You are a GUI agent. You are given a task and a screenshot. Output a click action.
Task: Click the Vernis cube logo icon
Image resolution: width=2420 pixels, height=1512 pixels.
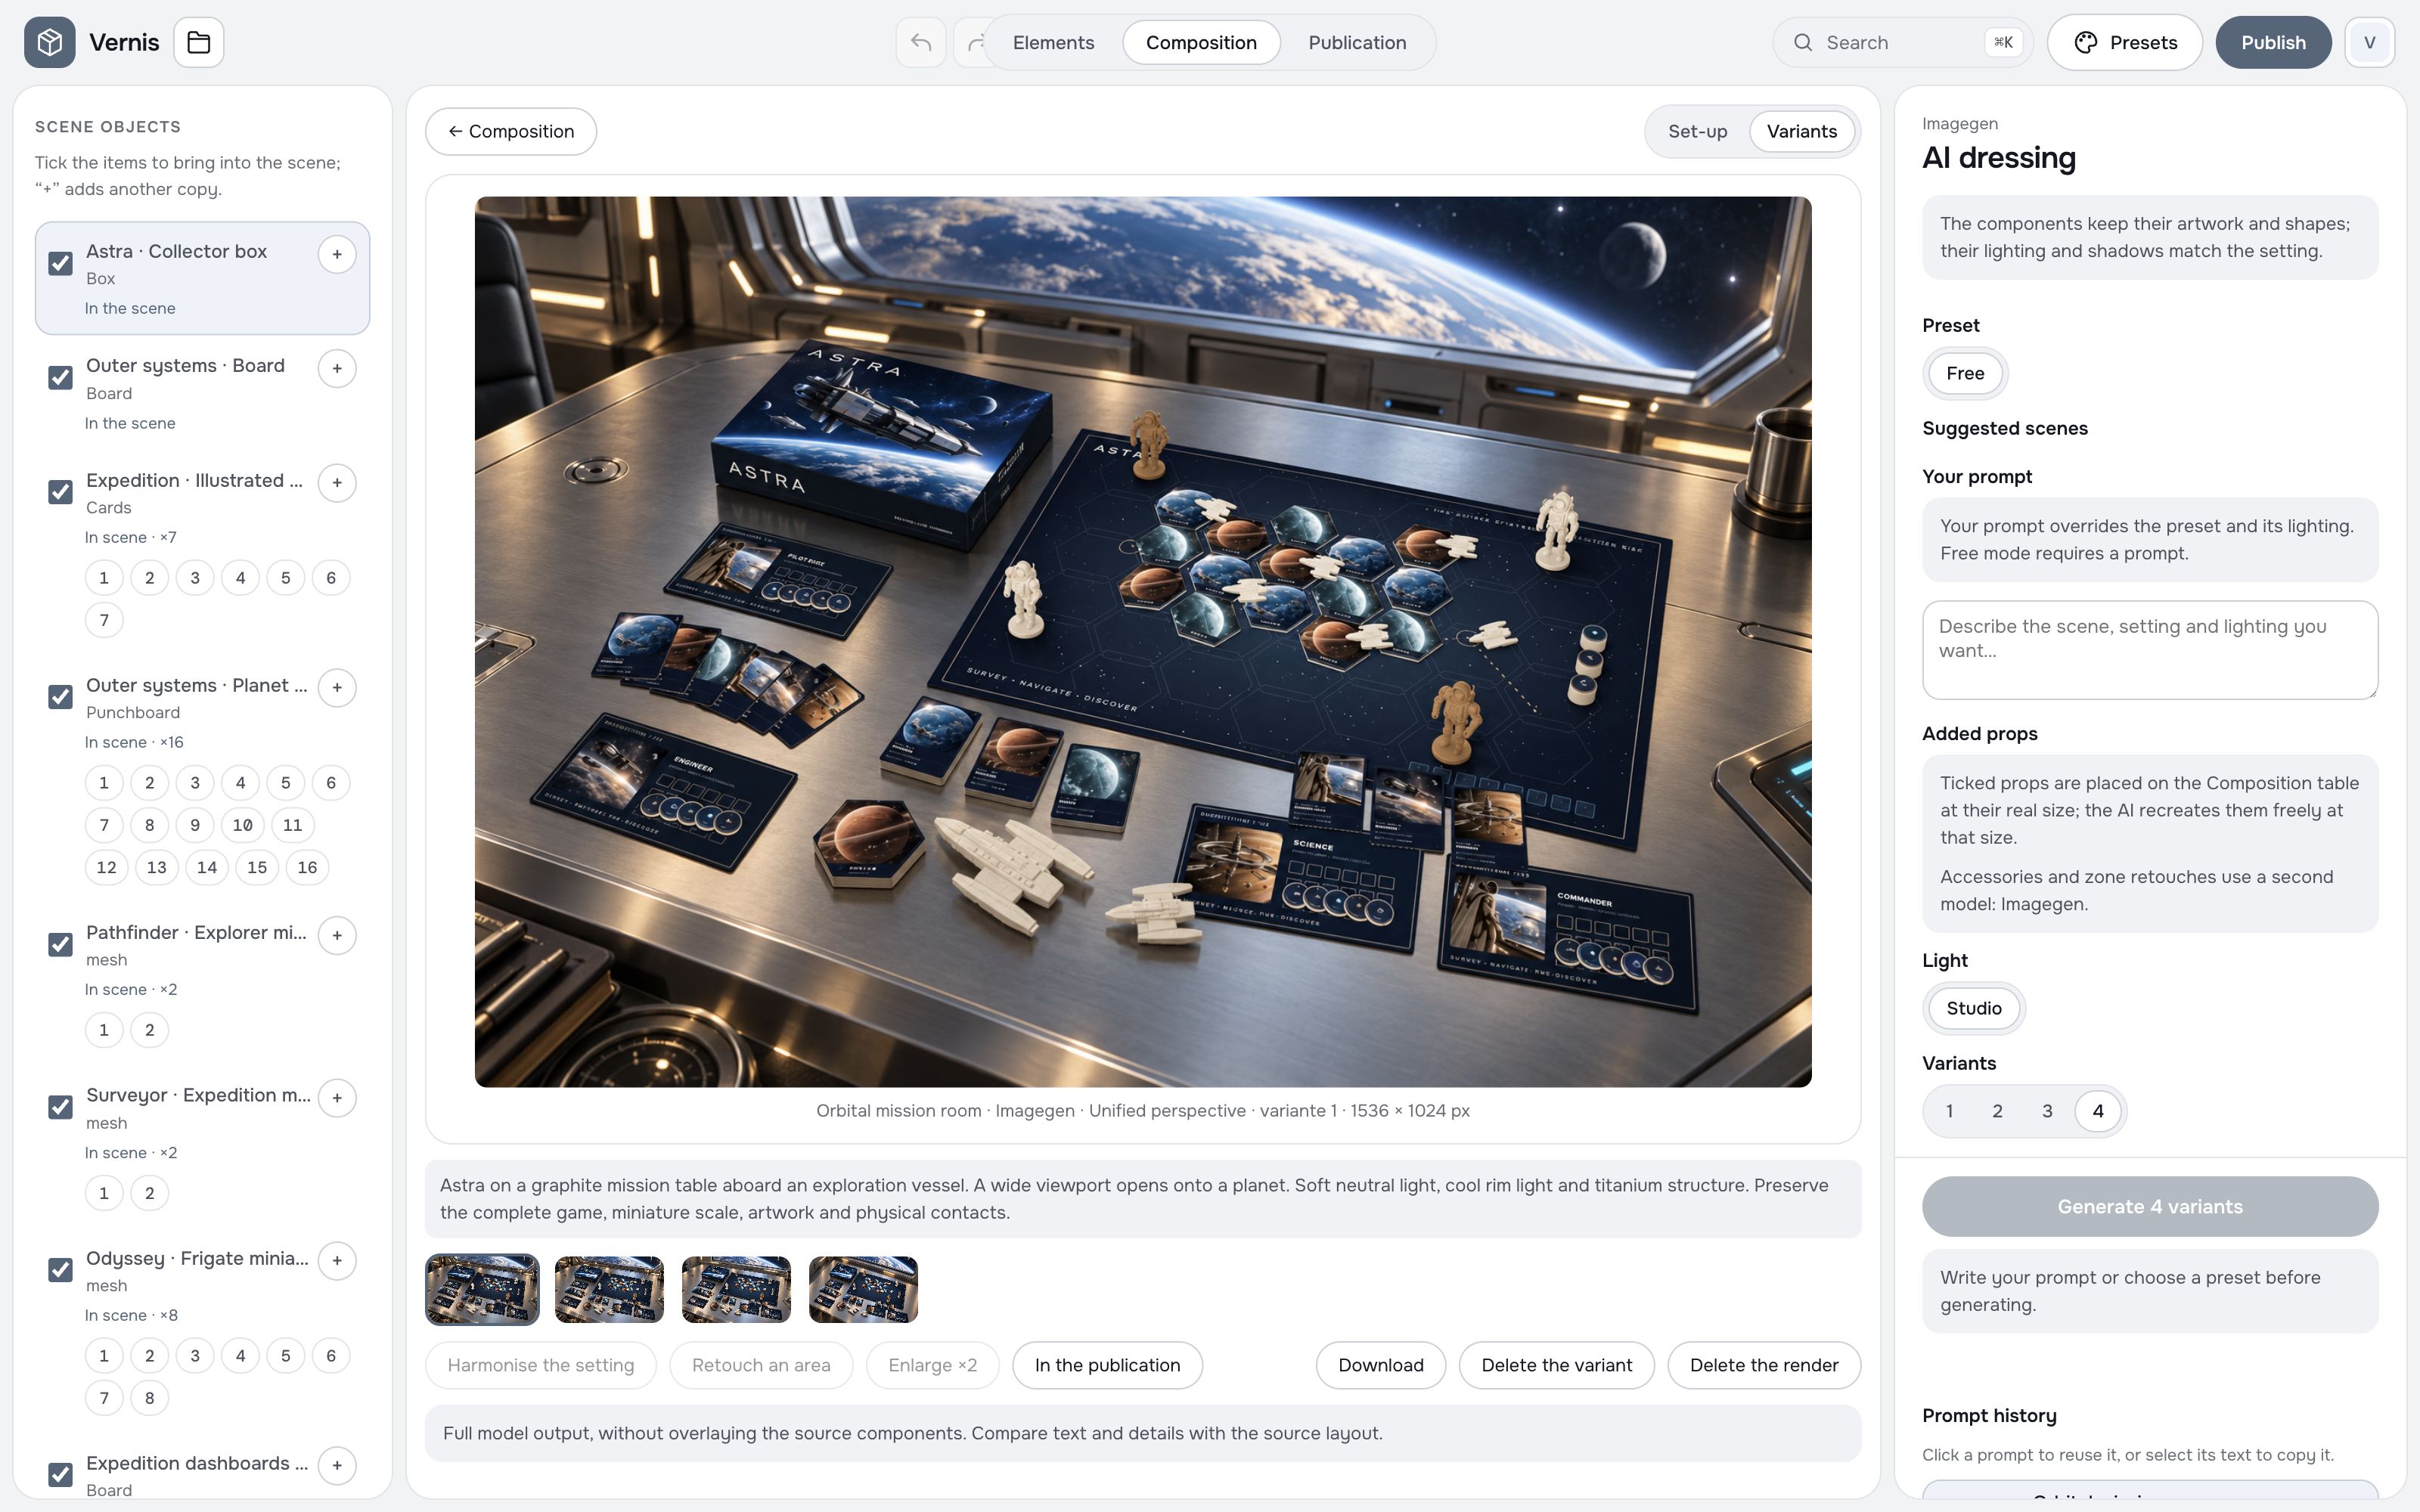click(50, 42)
